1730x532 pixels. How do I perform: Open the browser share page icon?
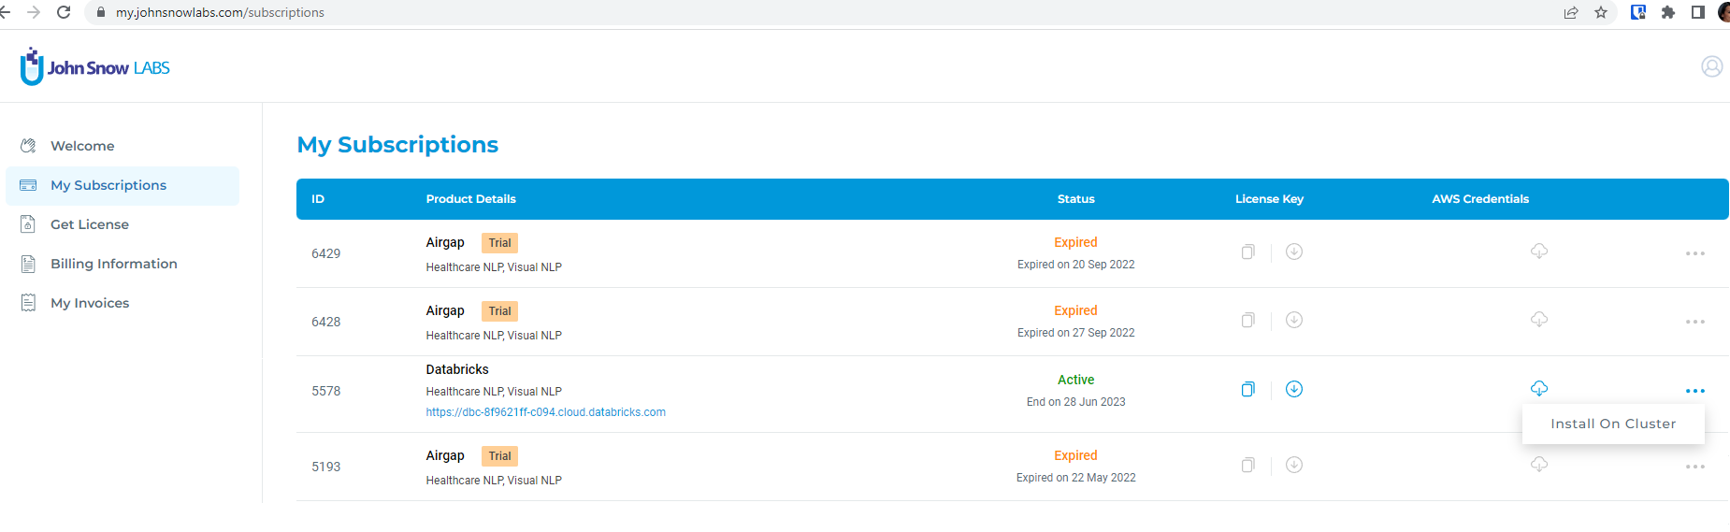click(x=1571, y=12)
